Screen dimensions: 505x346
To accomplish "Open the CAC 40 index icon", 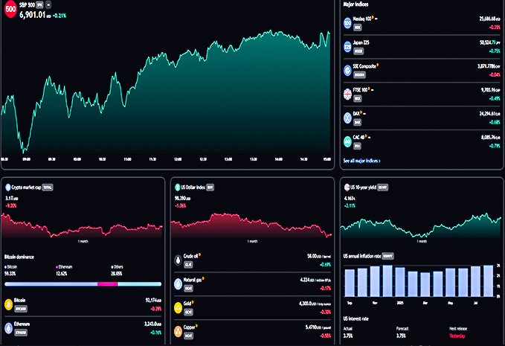I will (347, 141).
